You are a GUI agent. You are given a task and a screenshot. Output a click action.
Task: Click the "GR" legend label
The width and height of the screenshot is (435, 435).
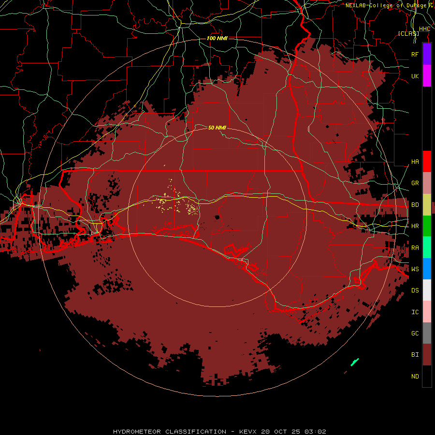tap(415, 183)
